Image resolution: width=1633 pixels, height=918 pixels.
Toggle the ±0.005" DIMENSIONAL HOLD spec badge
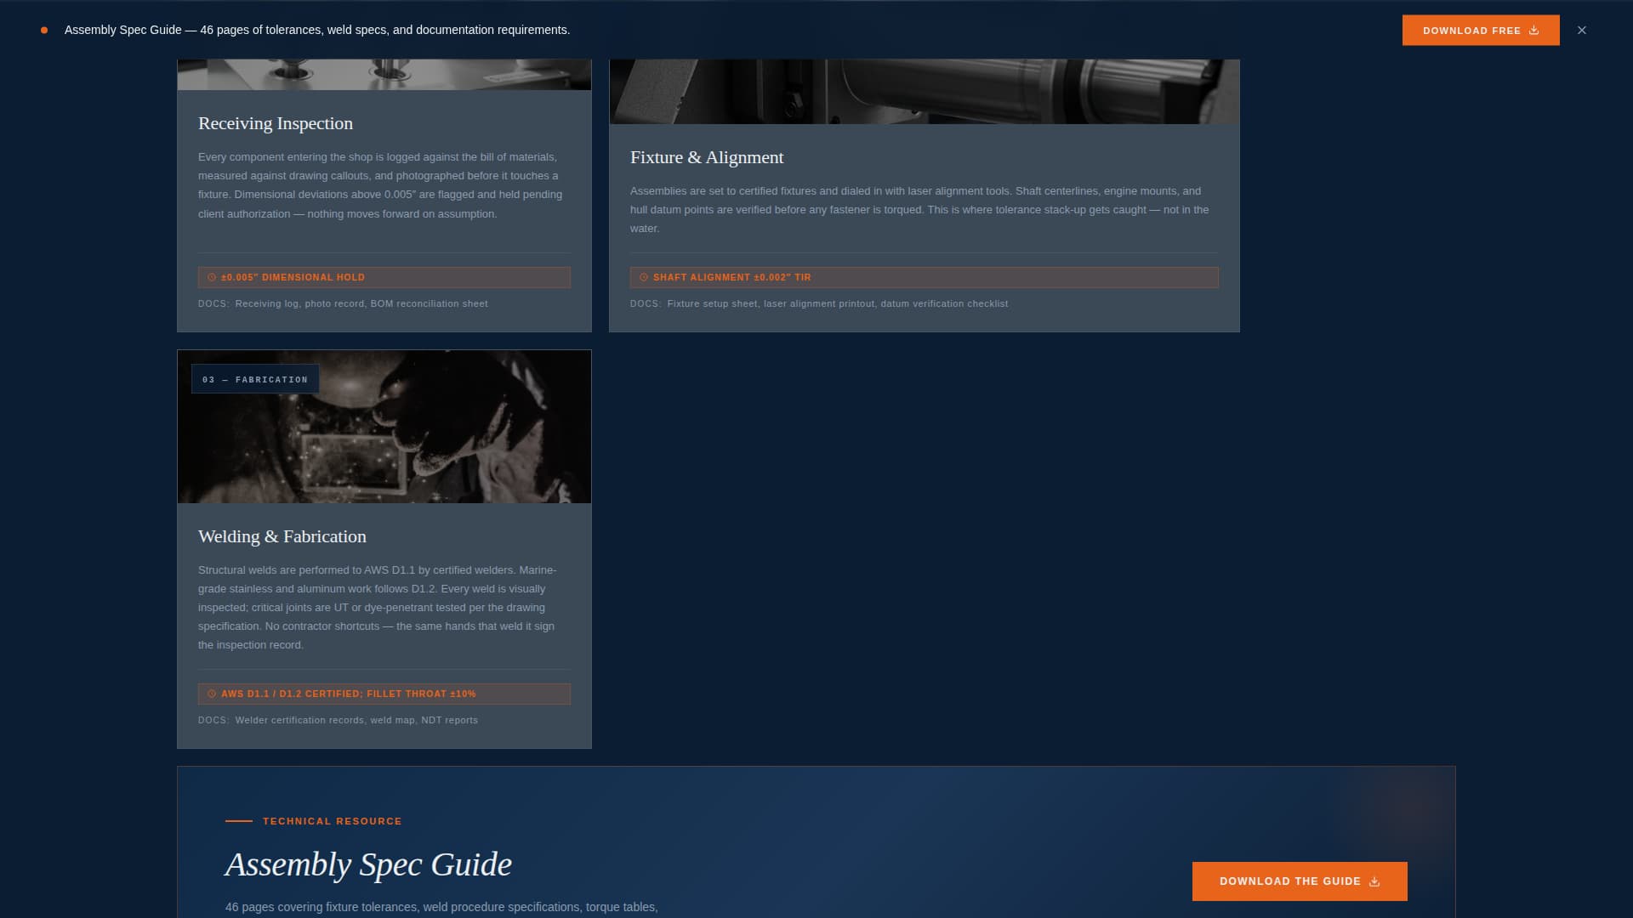coord(384,277)
